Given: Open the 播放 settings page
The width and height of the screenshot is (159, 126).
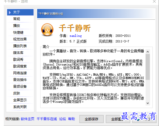Looking at the screenshot, I should pyautogui.click(x=20, y=26).
